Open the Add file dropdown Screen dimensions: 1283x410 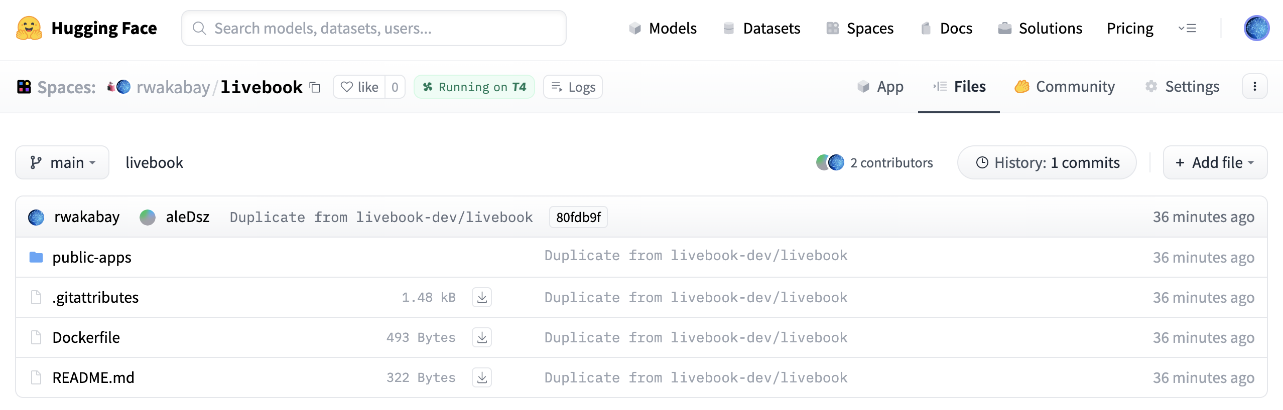(1215, 162)
